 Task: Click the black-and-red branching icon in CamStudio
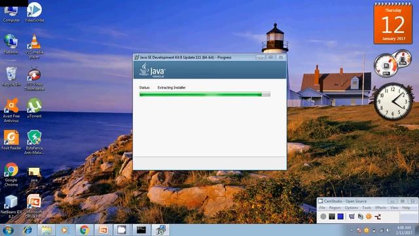tap(378, 216)
